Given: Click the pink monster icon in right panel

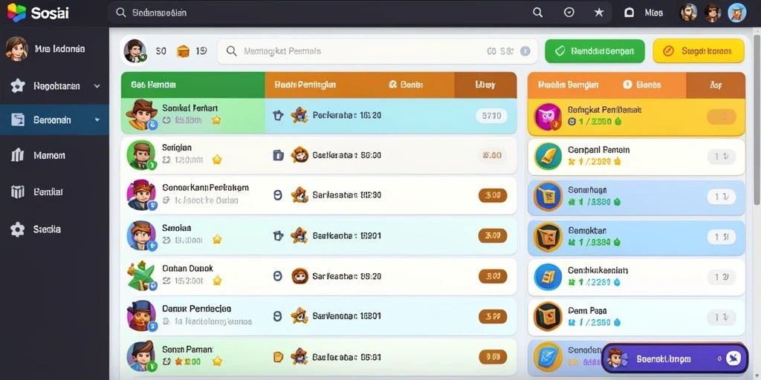Looking at the screenshot, I should 548,117.
